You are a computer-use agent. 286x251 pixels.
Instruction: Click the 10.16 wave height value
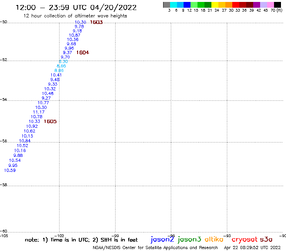(x=20, y=151)
